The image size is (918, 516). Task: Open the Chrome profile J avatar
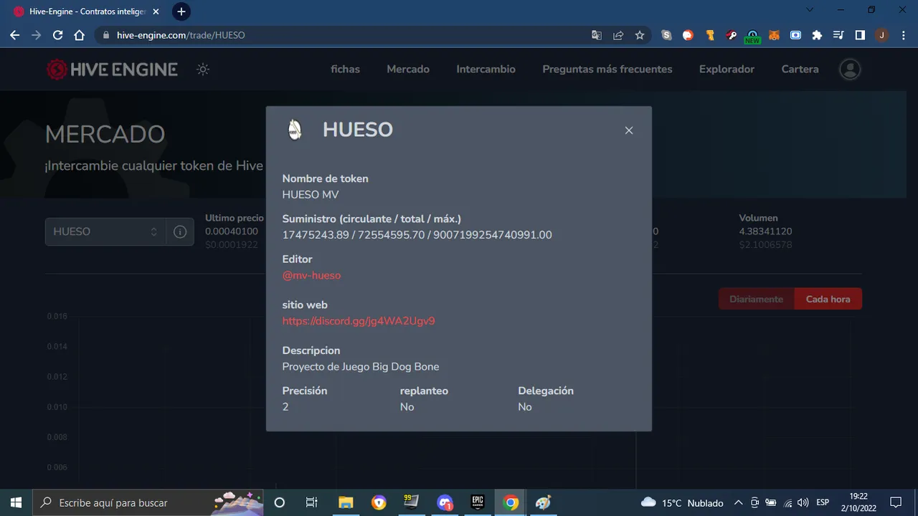881,35
